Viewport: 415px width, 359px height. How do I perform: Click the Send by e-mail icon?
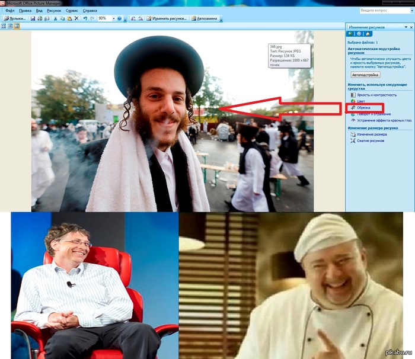coord(47,18)
